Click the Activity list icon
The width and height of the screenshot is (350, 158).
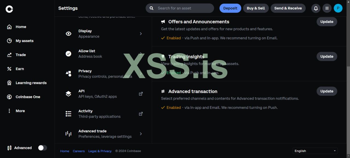click(x=68, y=114)
